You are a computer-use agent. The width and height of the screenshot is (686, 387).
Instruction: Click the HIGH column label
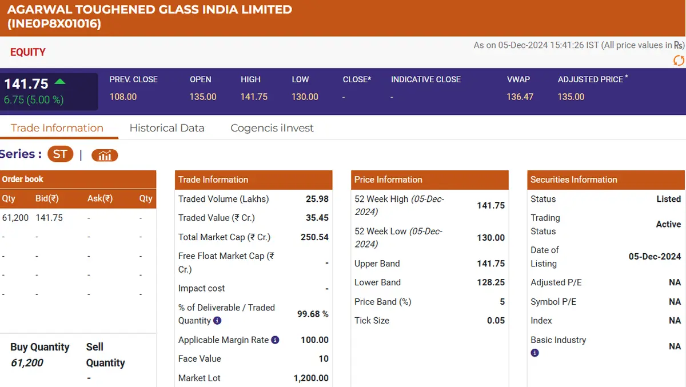[x=250, y=79]
